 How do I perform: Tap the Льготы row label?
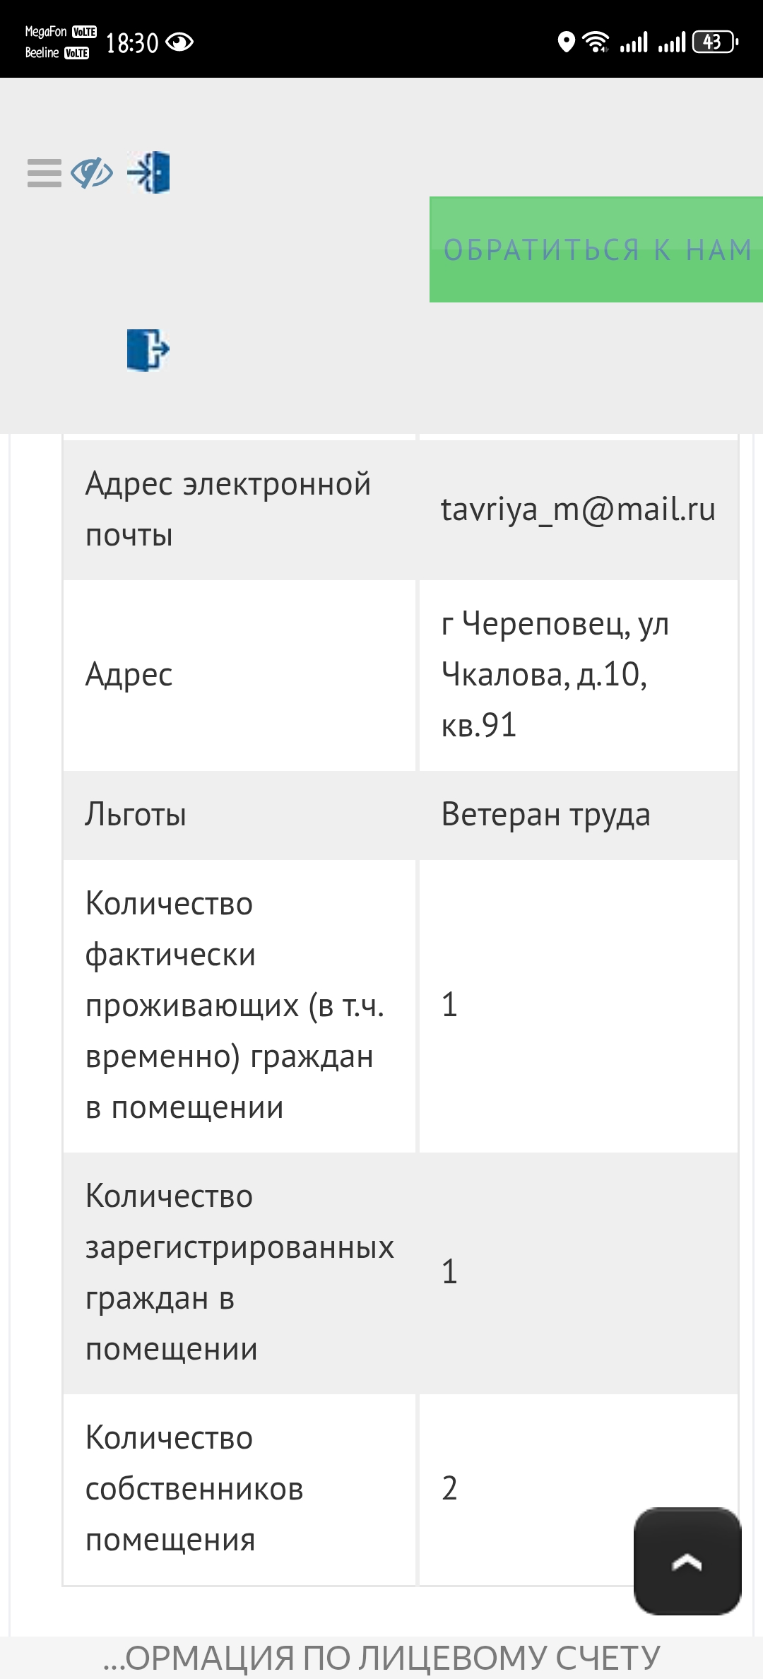click(136, 814)
